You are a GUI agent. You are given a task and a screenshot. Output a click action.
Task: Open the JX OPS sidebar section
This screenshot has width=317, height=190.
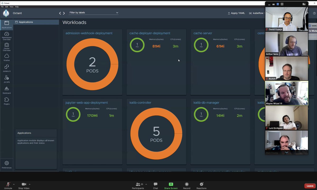click(7, 79)
